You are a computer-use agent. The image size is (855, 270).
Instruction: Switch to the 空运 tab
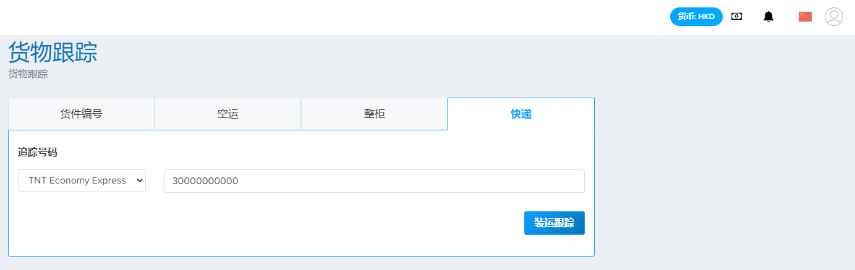228,114
